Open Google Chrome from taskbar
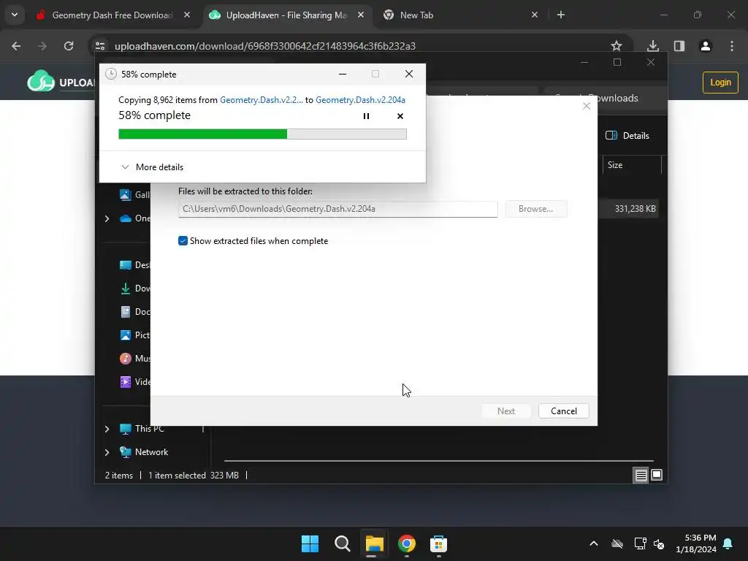 [406, 543]
